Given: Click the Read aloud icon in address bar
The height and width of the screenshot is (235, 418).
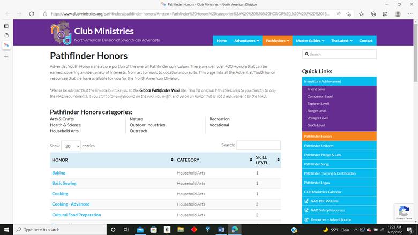Looking at the screenshot, I should (x=338, y=14).
